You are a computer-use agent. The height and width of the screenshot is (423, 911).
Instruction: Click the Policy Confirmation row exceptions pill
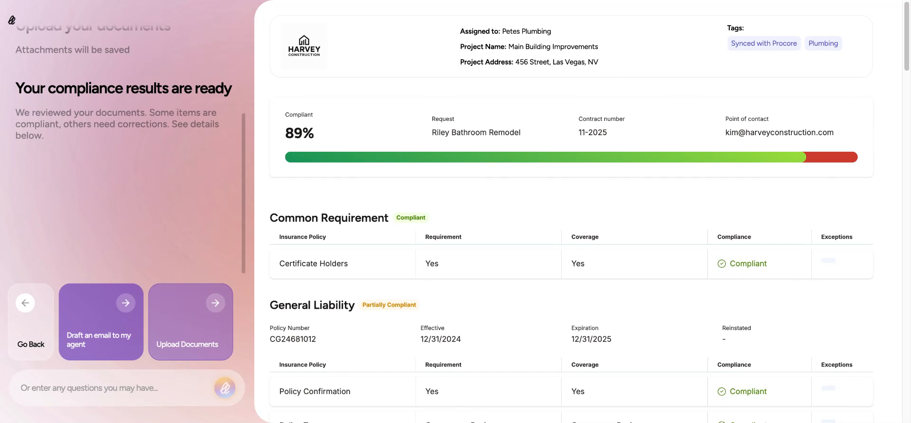click(828, 388)
